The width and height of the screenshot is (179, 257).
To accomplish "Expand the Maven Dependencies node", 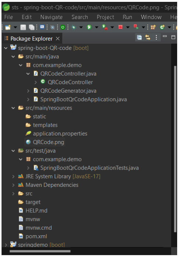I will click(x=13, y=185).
